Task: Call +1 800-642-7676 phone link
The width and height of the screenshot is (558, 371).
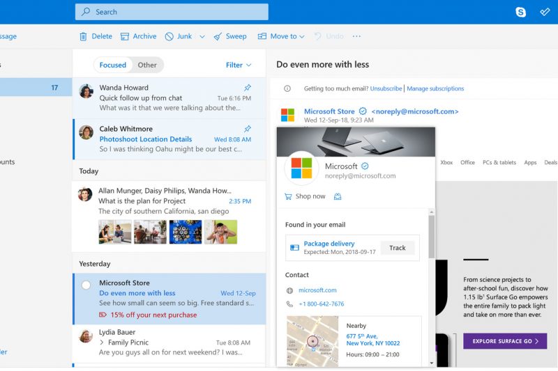Action: click(x=322, y=304)
